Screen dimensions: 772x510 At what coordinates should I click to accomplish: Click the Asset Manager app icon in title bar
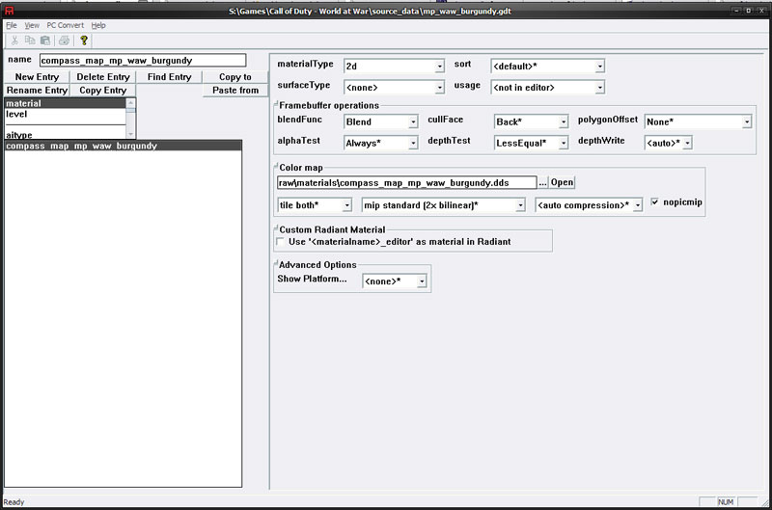(x=9, y=11)
